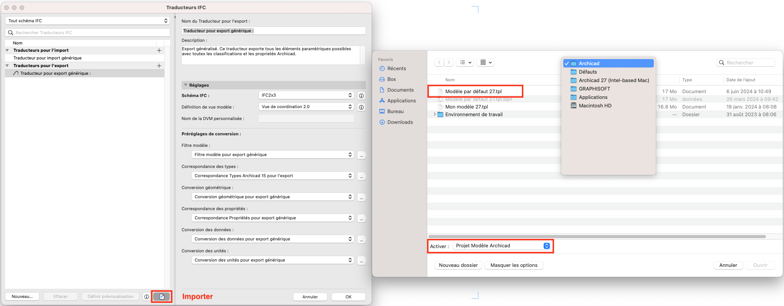Screen dimensions: 784x306
Task: Expand Environnement de travail folder
Action: tap(435, 114)
